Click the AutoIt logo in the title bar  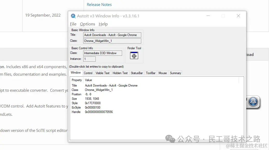point(73,16)
